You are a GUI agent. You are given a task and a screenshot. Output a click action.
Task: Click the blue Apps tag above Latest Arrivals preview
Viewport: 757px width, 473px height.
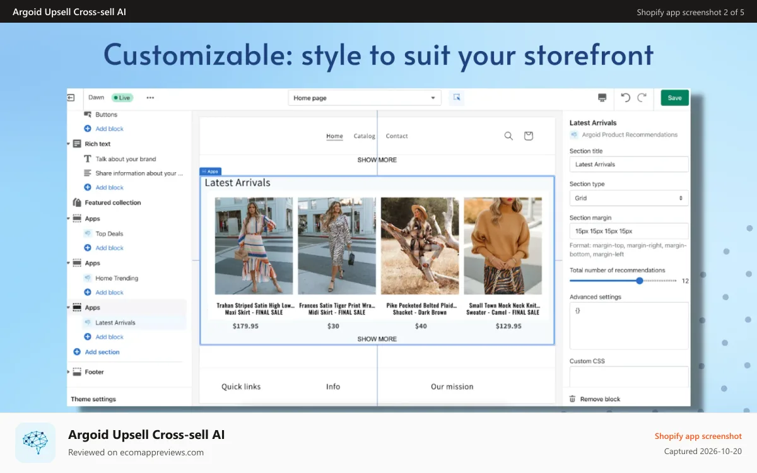211,172
